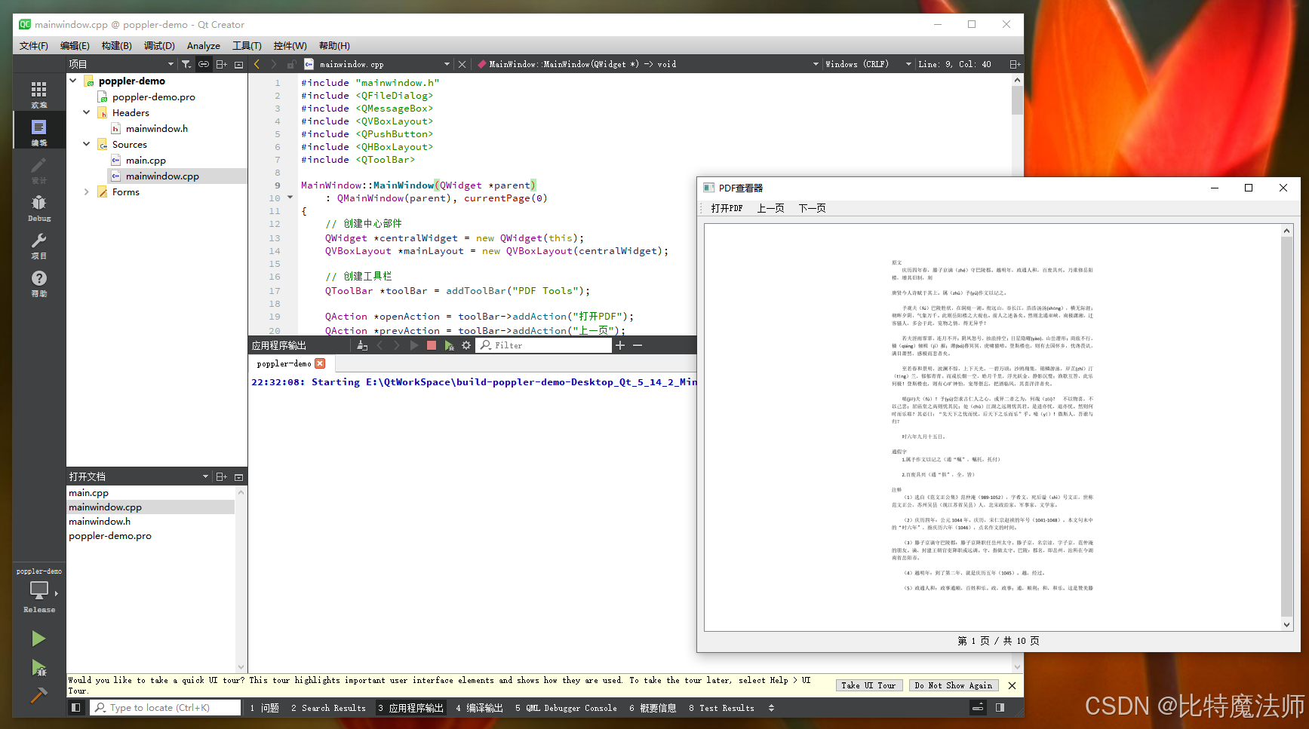The height and width of the screenshot is (729, 1309).
Task: Switch to Edit mode in sidebar
Action: tap(39, 132)
